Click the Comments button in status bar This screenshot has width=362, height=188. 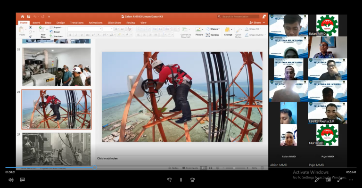(190, 168)
